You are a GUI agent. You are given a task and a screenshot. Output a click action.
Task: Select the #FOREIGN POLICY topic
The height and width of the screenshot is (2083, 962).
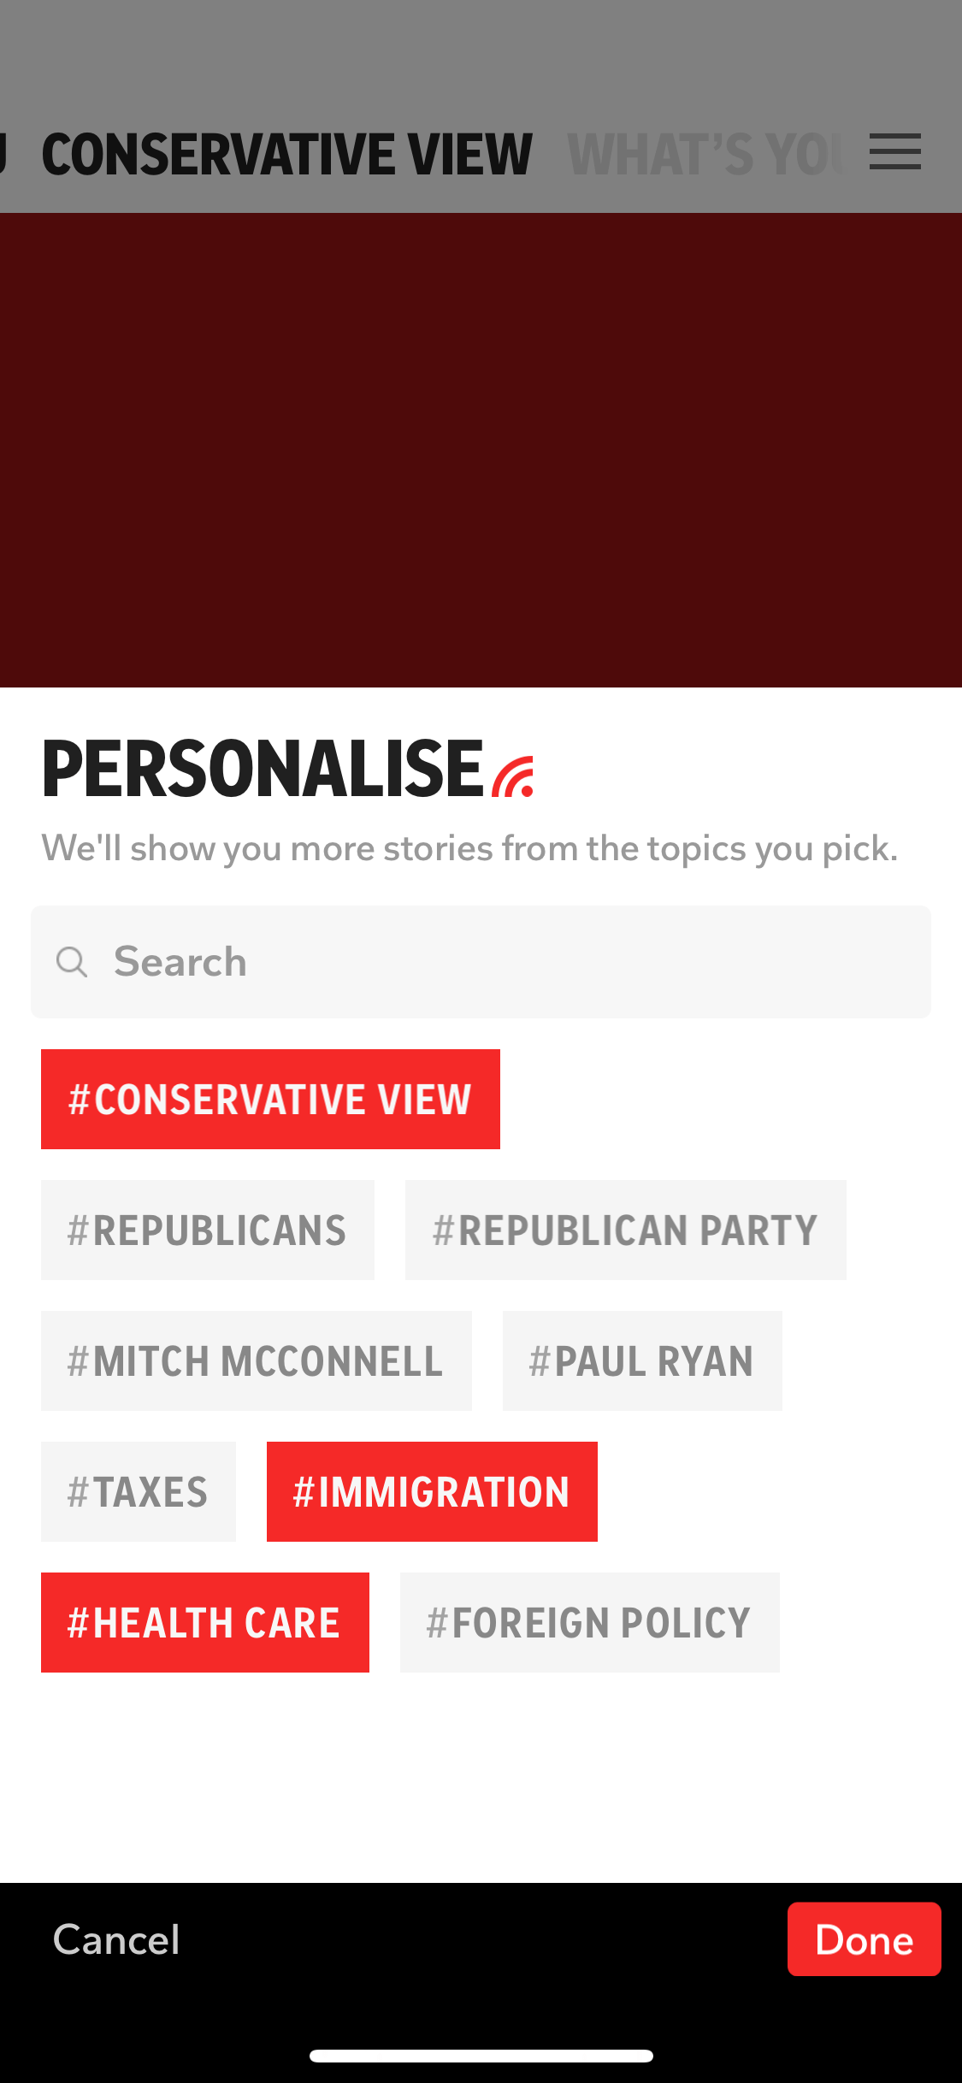pyautogui.click(x=590, y=1622)
